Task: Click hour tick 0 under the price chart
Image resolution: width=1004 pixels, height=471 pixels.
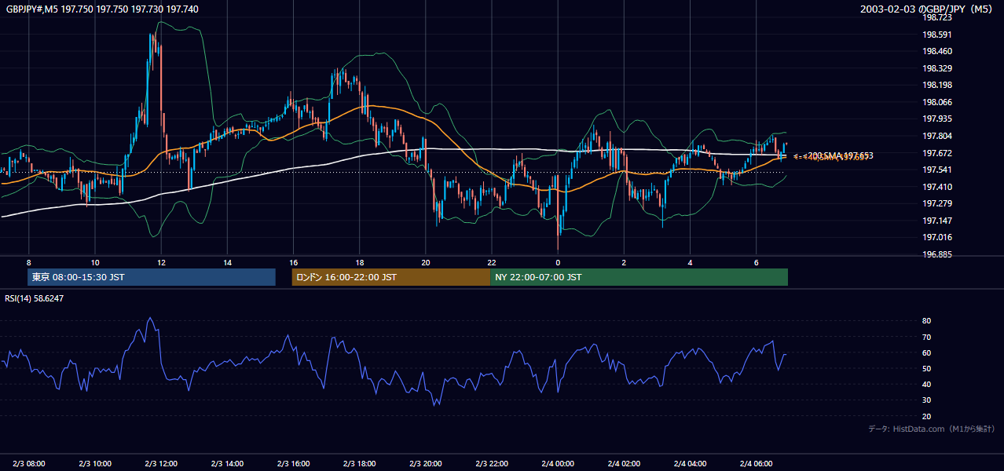Action: (558, 262)
